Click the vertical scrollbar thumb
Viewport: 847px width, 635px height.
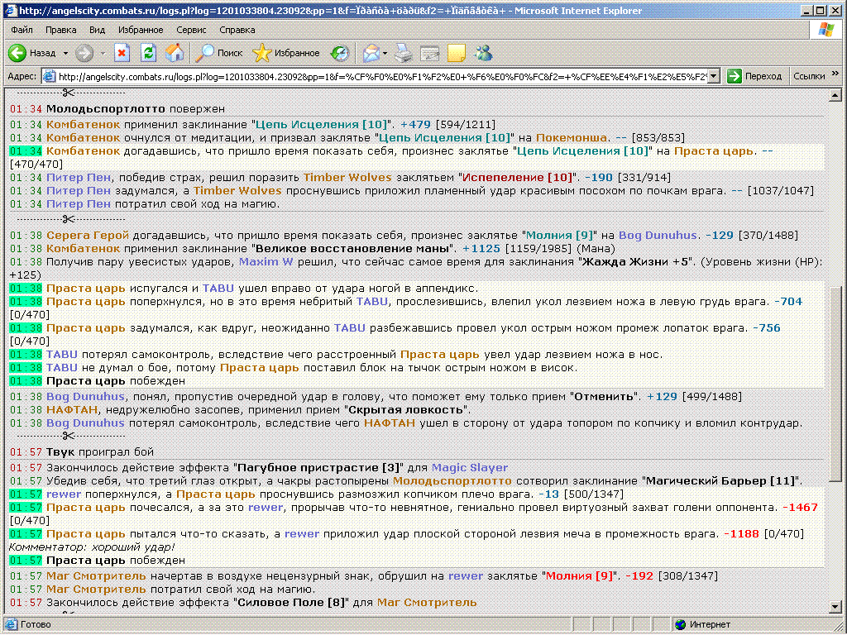click(x=835, y=384)
